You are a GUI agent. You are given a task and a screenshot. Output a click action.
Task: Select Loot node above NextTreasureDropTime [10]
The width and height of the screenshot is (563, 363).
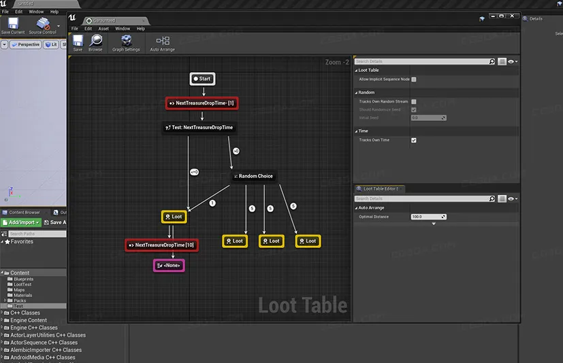174,217
